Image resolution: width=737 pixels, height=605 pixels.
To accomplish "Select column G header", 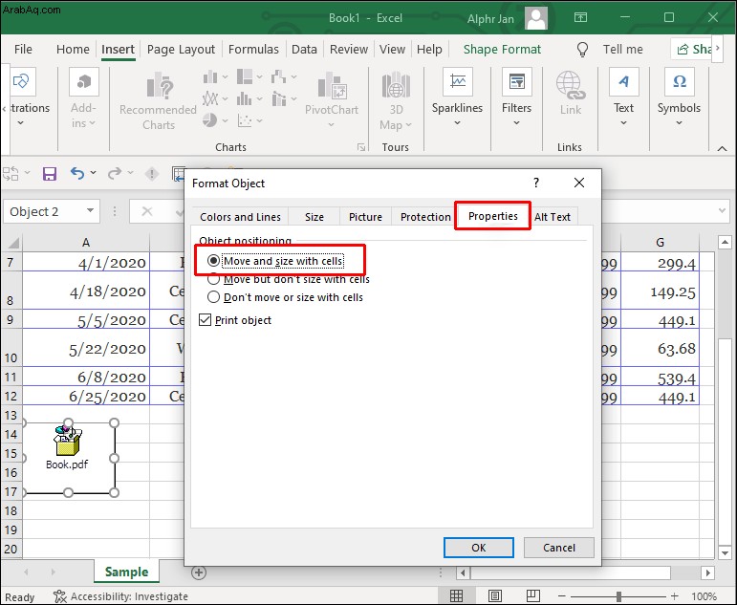I will click(x=660, y=243).
